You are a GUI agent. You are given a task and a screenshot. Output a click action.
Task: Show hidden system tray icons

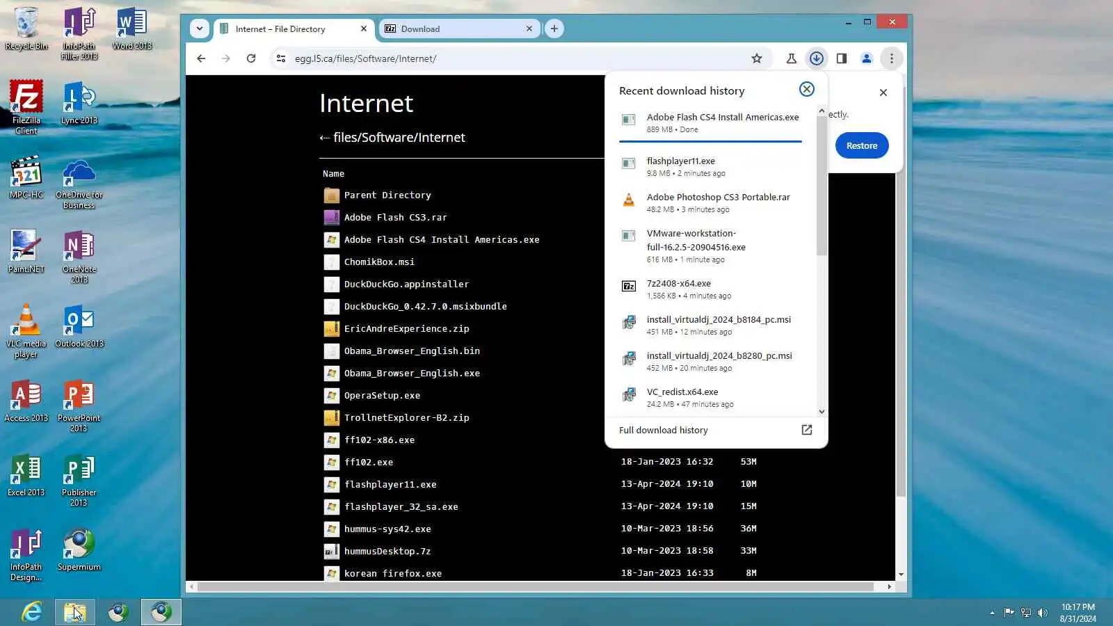point(992,613)
